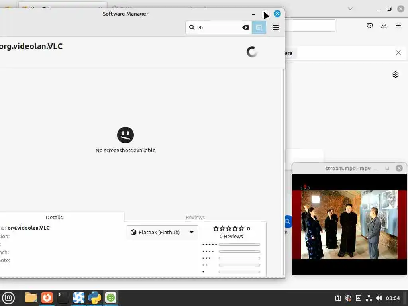
Task: Open the Firefox Pocket save icon
Action: [x=370, y=25]
